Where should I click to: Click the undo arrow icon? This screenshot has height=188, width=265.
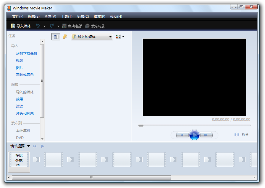[38, 26]
